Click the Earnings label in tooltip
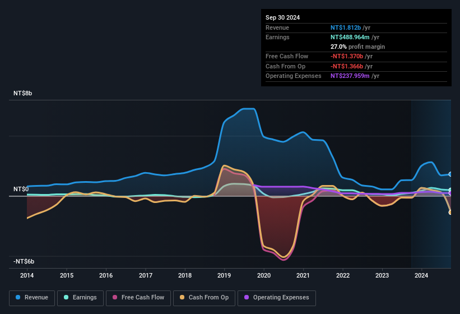 tap(277, 37)
